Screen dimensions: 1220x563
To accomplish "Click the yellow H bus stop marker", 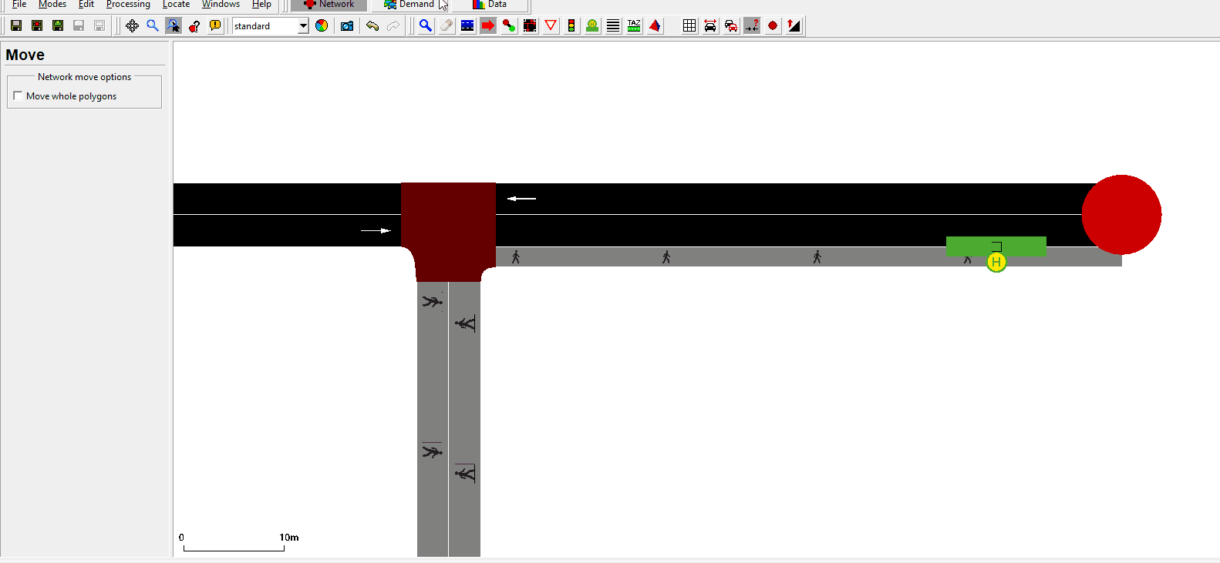I will pos(996,262).
